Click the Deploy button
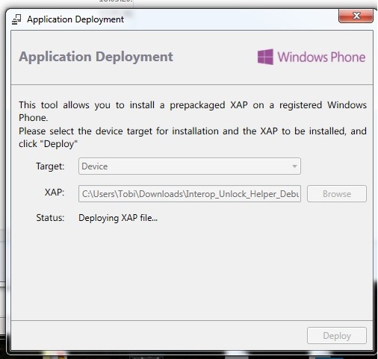The image size is (378, 359). 337,336
